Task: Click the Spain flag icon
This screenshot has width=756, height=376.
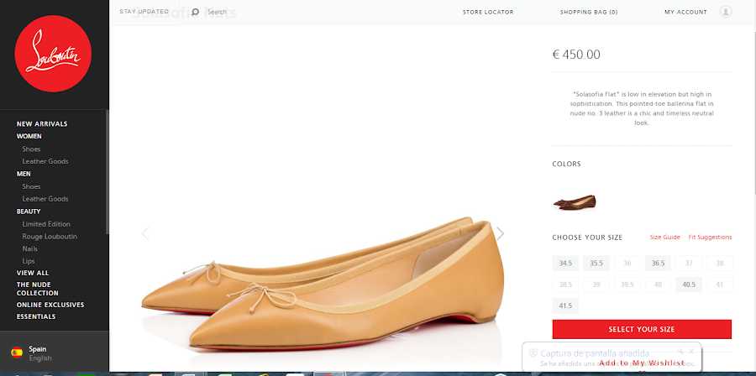Action: [17, 352]
